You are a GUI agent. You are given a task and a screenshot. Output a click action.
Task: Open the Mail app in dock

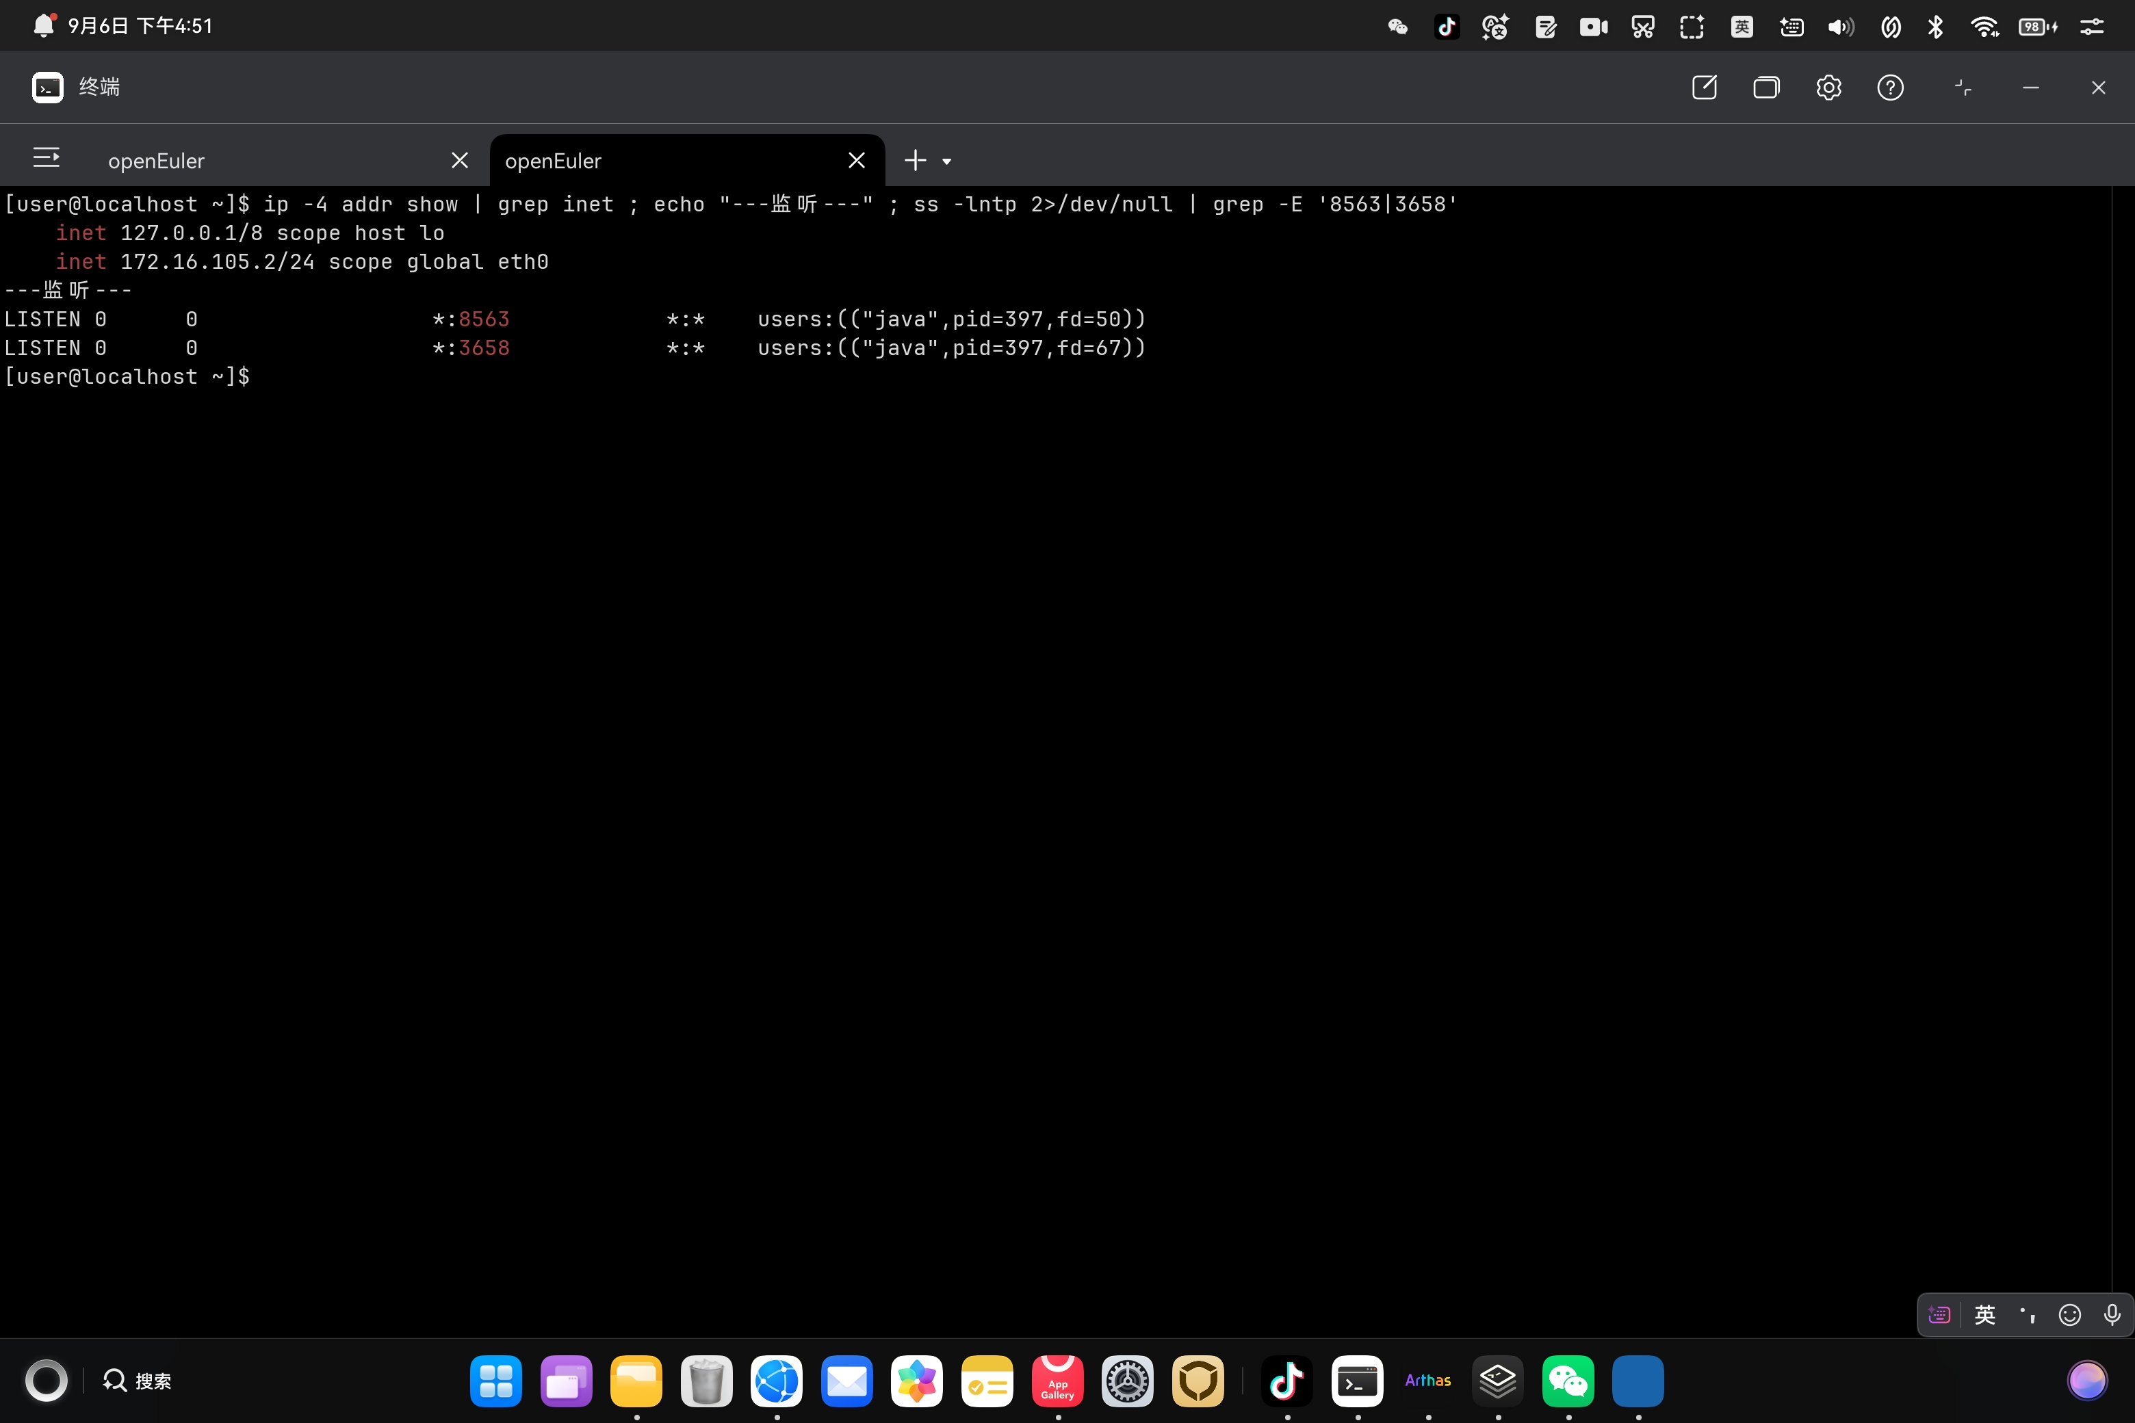coord(847,1381)
